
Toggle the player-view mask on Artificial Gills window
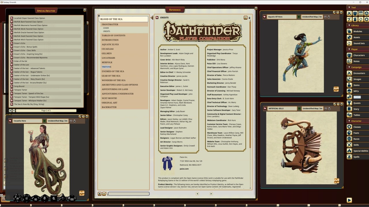[x=325, y=108]
